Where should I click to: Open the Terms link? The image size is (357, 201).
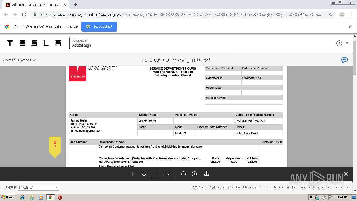pyautogui.click(x=268, y=187)
